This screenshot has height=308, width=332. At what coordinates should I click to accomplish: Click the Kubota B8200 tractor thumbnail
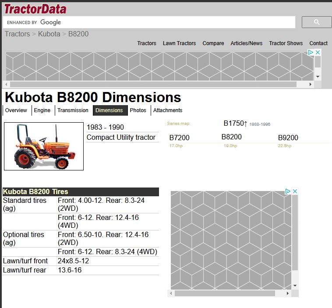point(44,146)
